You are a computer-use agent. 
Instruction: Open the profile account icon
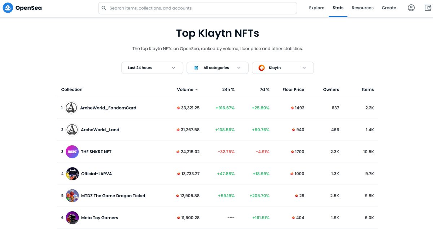[411, 8]
